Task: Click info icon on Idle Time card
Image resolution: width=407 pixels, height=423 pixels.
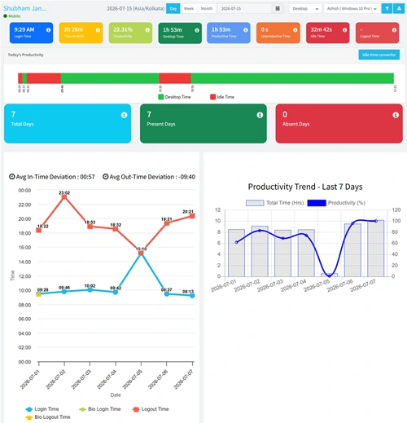Action: coord(344,30)
